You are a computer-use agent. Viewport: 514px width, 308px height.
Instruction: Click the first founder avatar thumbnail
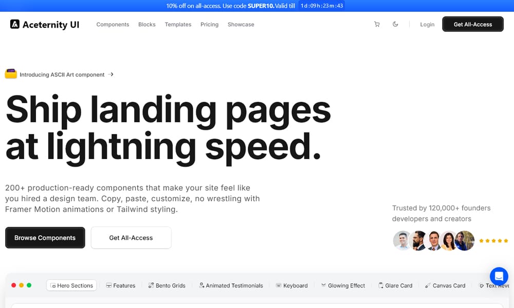pos(402,241)
